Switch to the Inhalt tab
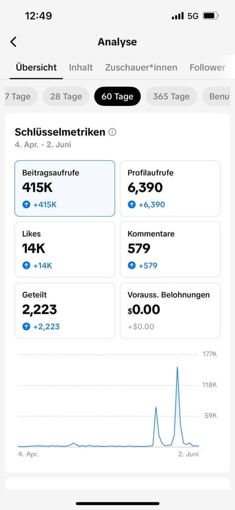 click(81, 67)
